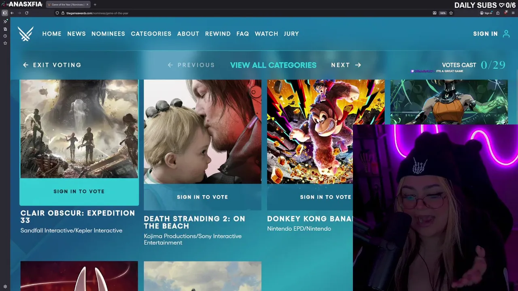Go back with the browser back arrow

12,13
